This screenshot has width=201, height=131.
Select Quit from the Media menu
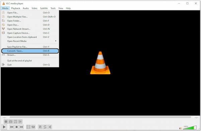[30, 65]
